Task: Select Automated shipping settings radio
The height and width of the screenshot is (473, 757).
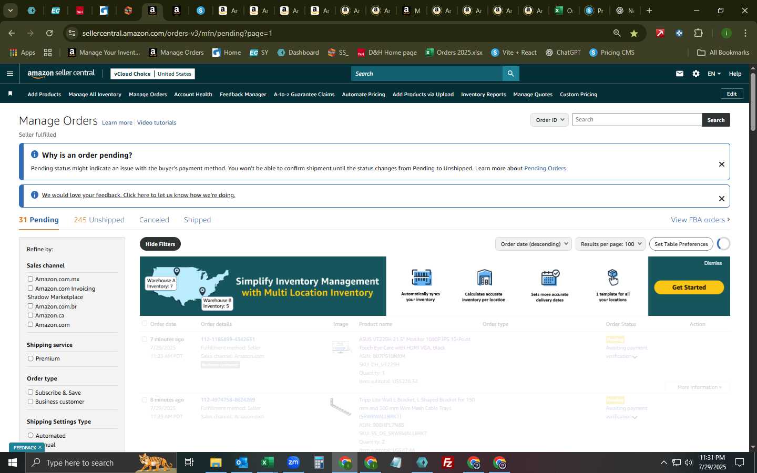Action: pyautogui.click(x=30, y=436)
